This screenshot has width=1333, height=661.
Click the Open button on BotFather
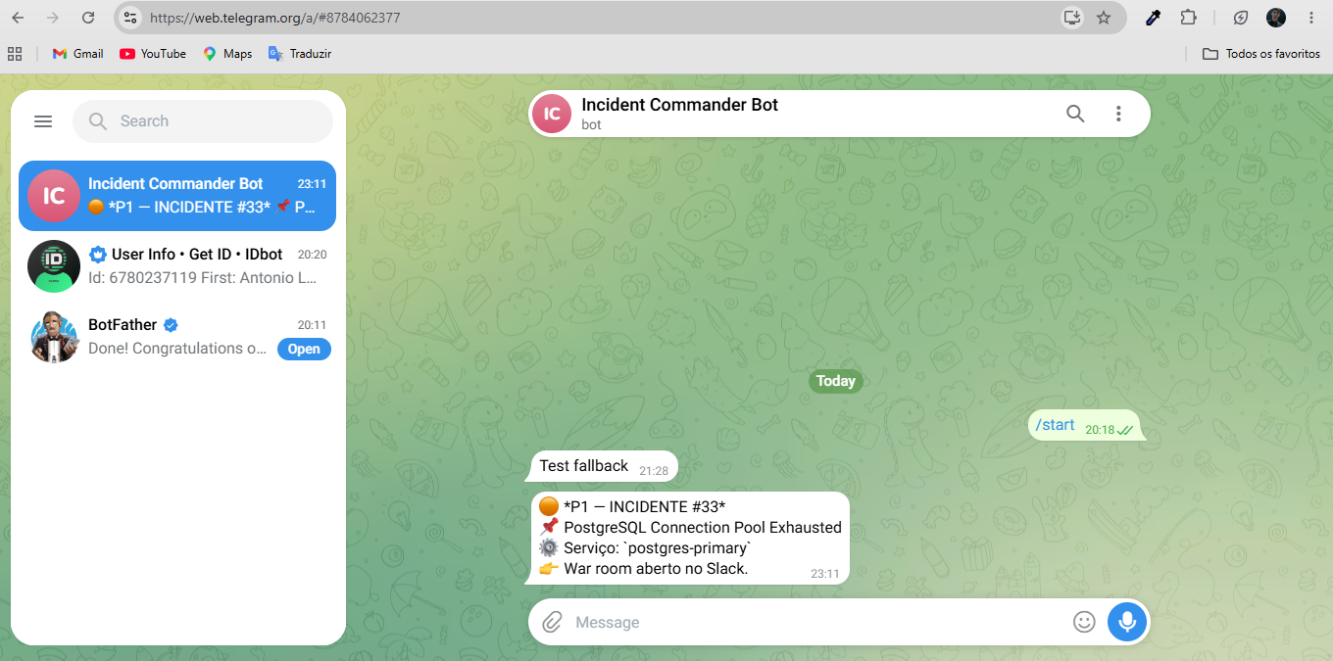click(x=304, y=349)
